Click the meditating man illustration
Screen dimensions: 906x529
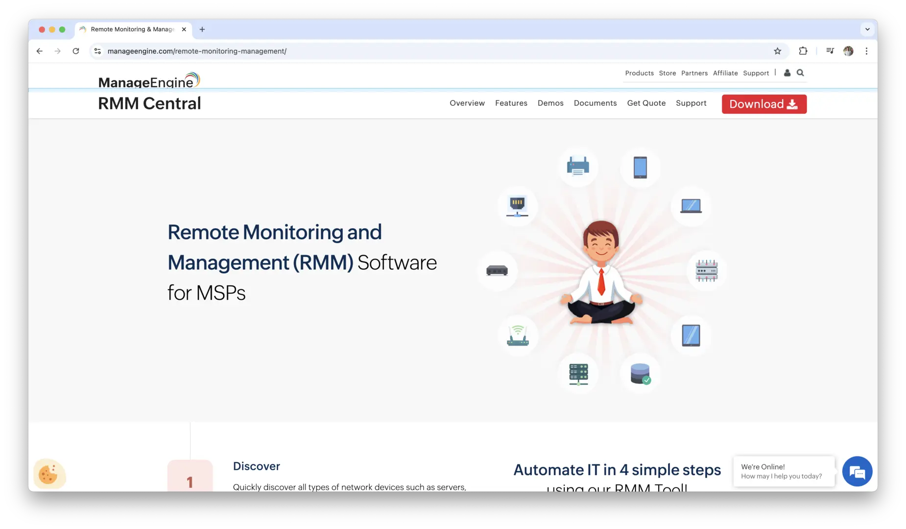coord(602,272)
